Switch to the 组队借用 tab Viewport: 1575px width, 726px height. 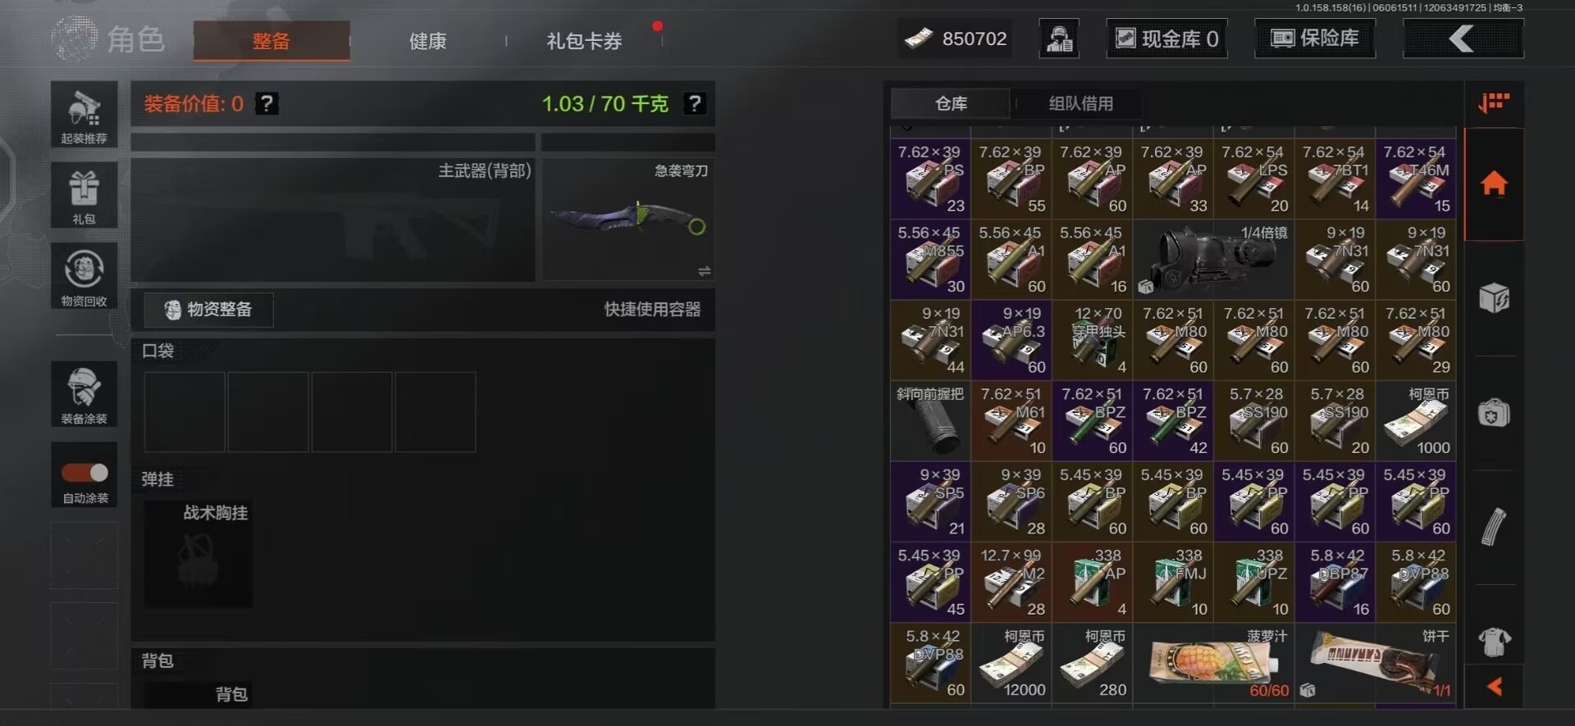pos(1081,103)
